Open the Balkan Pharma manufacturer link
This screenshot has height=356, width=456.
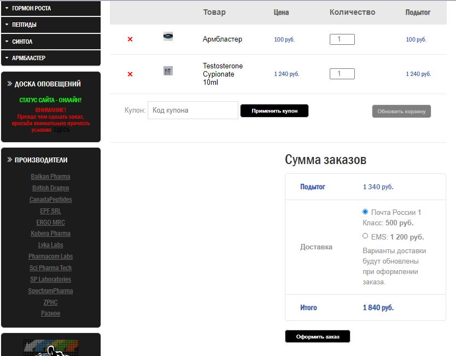51,177
